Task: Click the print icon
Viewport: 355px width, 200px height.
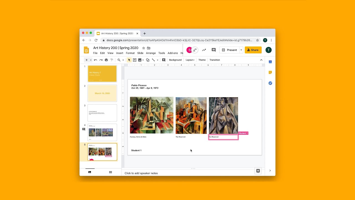Action: [x=106, y=60]
